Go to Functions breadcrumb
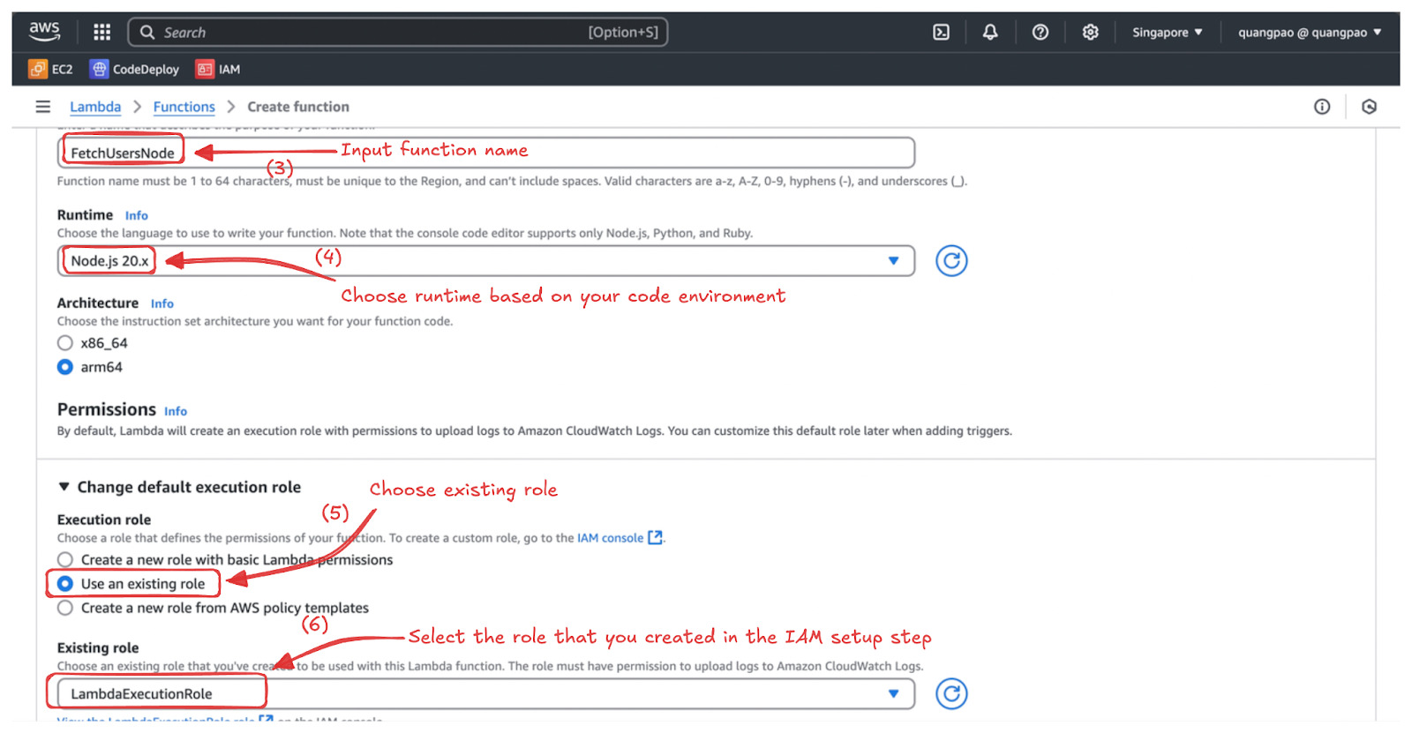The width and height of the screenshot is (1412, 733). (184, 107)
